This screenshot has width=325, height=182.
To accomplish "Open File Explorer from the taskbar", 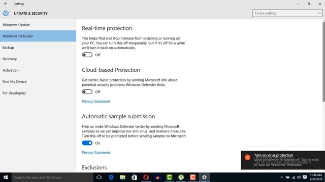I will pyautogui.click(x=123, y=177).
